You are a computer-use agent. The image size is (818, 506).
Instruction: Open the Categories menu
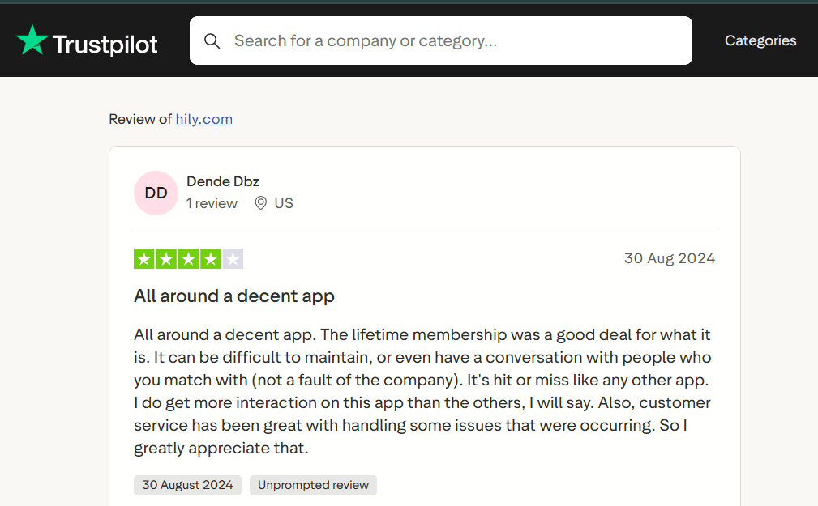tap(760, 40)
